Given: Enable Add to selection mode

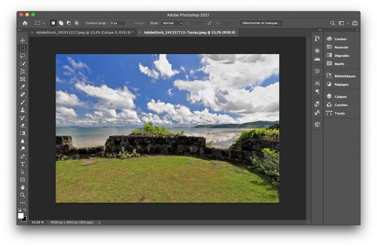Looking at the screenshot, I should coord(61,23).
